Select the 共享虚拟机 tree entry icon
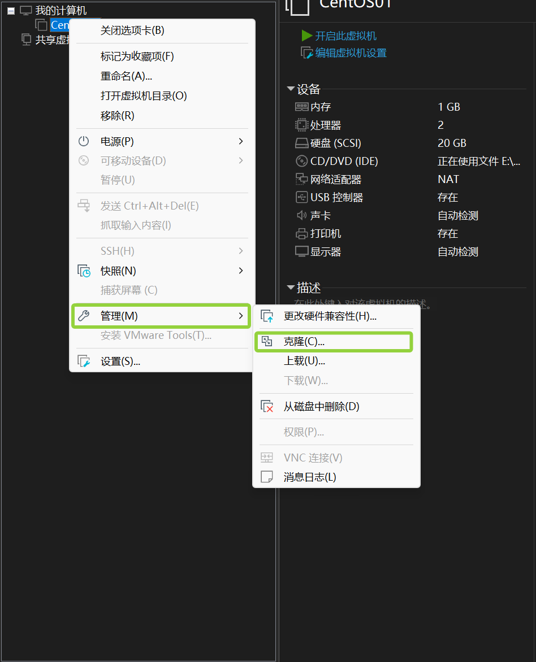The image size is (536, 662). tap(26, 40)
